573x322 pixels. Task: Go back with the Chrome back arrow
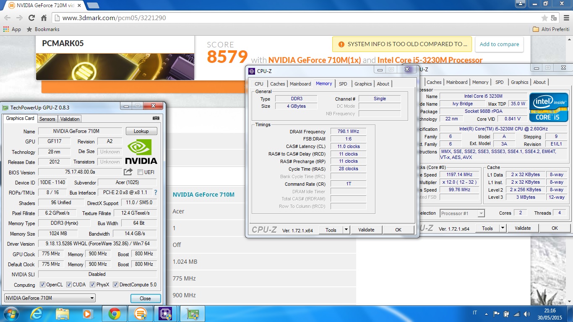tap(7, 18)
